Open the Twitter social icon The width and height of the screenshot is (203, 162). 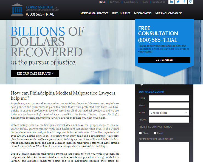coord(178,2)
